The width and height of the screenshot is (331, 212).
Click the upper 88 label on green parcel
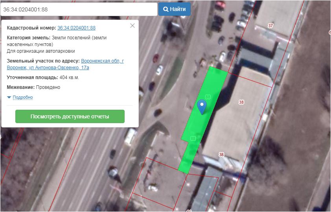[208, 97]
